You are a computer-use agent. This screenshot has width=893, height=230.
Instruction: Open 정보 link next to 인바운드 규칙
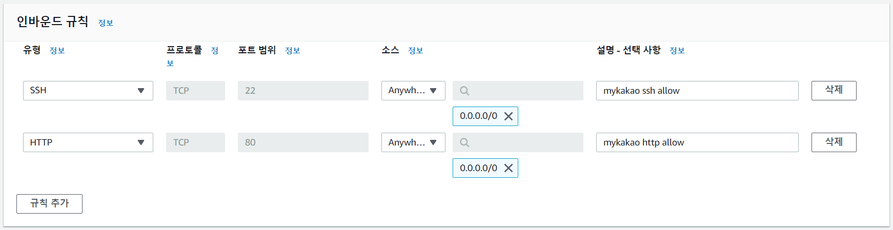[106, 23]
